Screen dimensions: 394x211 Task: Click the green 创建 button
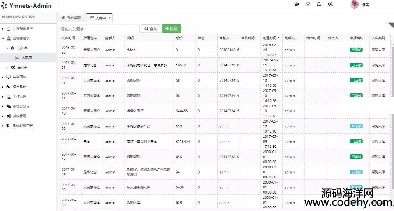coord(171,29)
